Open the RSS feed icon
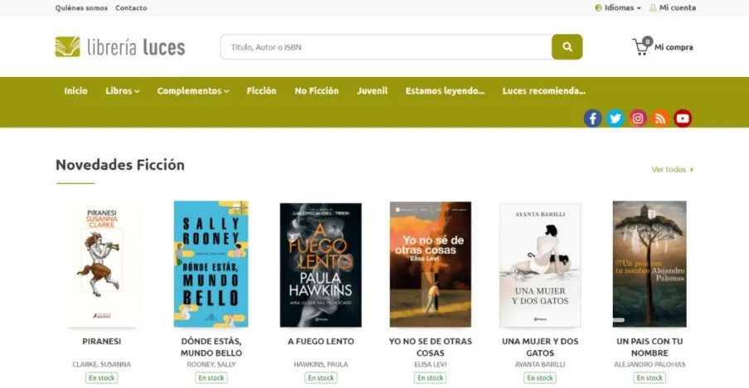749x388 pixels. point(660,118)
